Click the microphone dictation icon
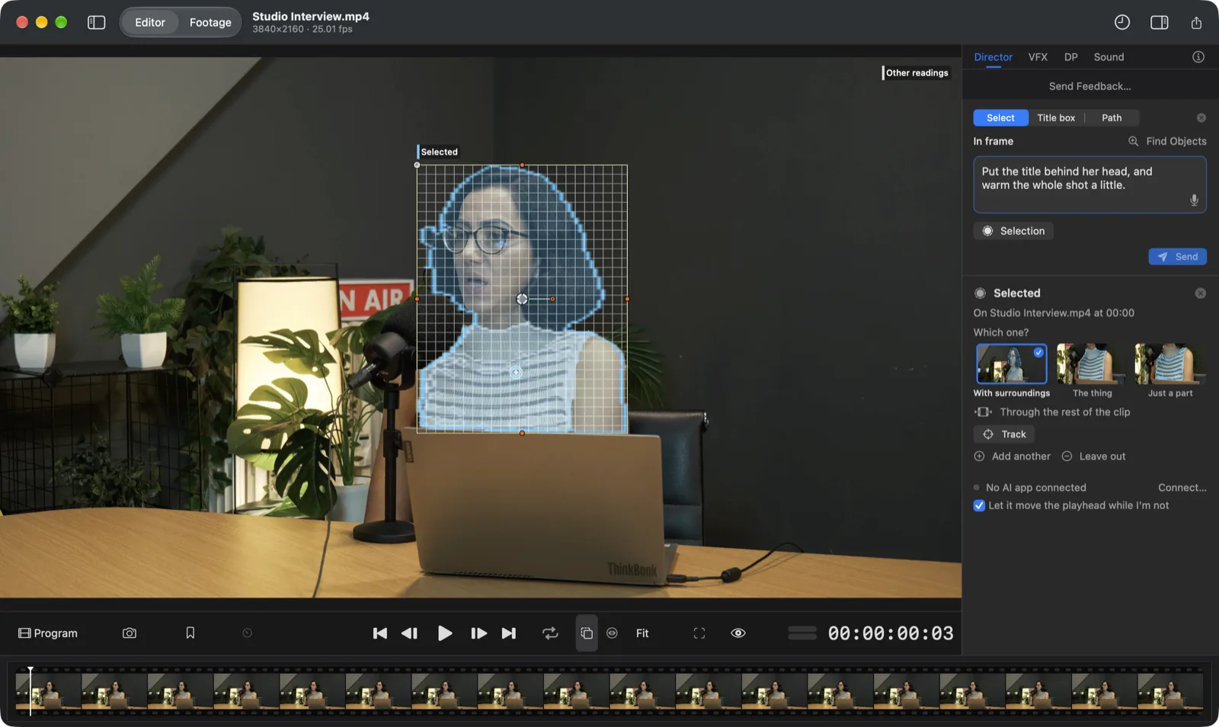Image resolution: width=1219 pixels, height=727 pixels. (1194, 200)
